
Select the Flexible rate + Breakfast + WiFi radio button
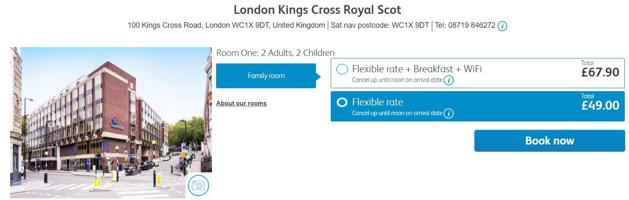342,69
